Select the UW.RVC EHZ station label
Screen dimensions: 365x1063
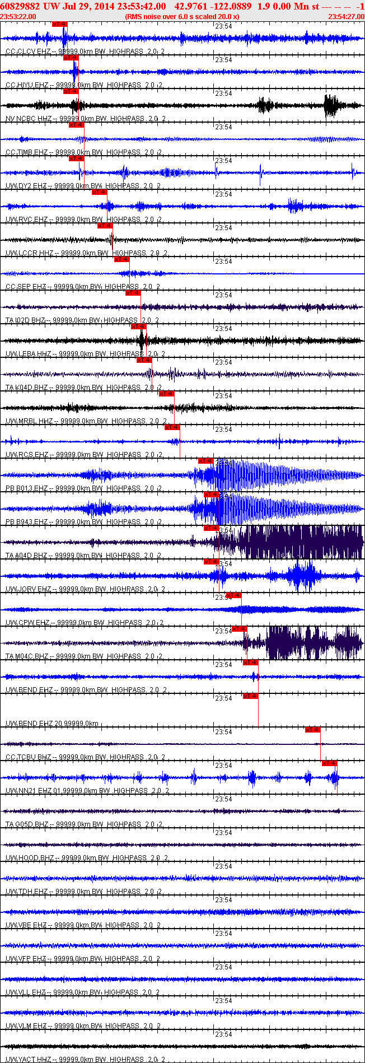pos(84,220)
